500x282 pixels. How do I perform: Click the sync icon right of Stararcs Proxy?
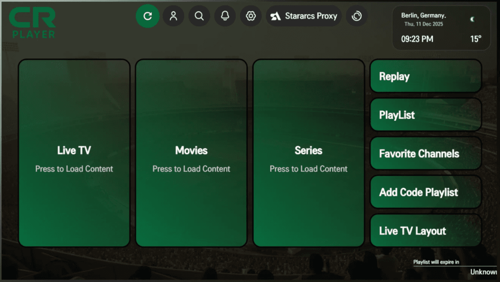coord(357,16)
